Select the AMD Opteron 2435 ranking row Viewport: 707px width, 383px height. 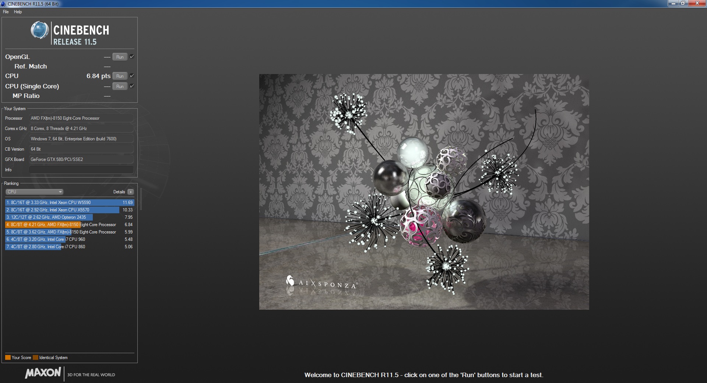tap(70, 217)
